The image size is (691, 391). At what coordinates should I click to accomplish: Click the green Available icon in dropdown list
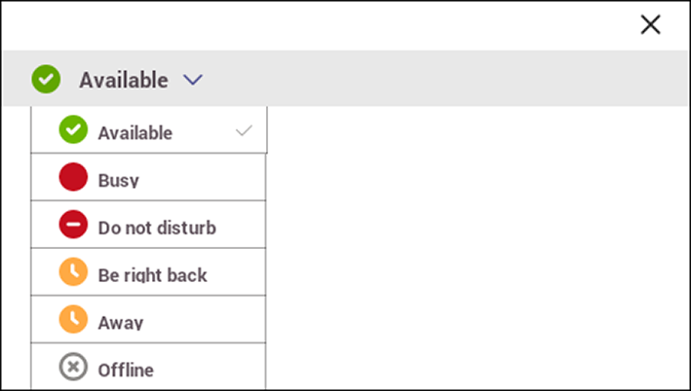(x=73, y=129)
